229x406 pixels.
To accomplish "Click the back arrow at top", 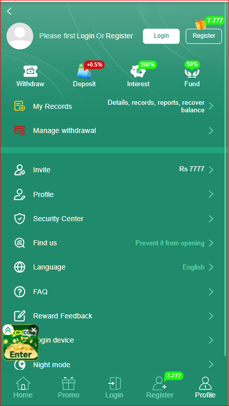I will (x=10, y=11).
